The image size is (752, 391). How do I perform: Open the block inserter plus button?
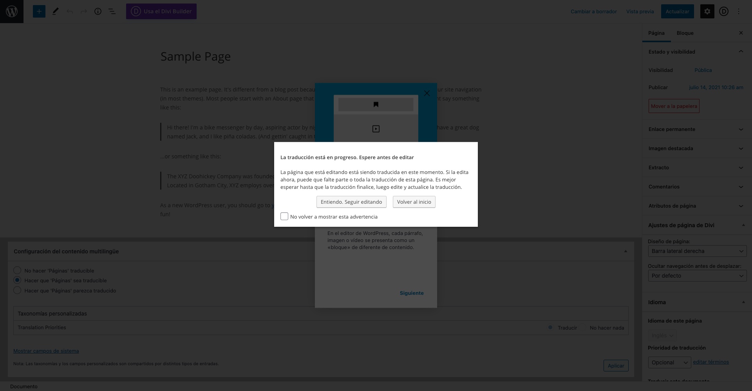click(39, 11)
